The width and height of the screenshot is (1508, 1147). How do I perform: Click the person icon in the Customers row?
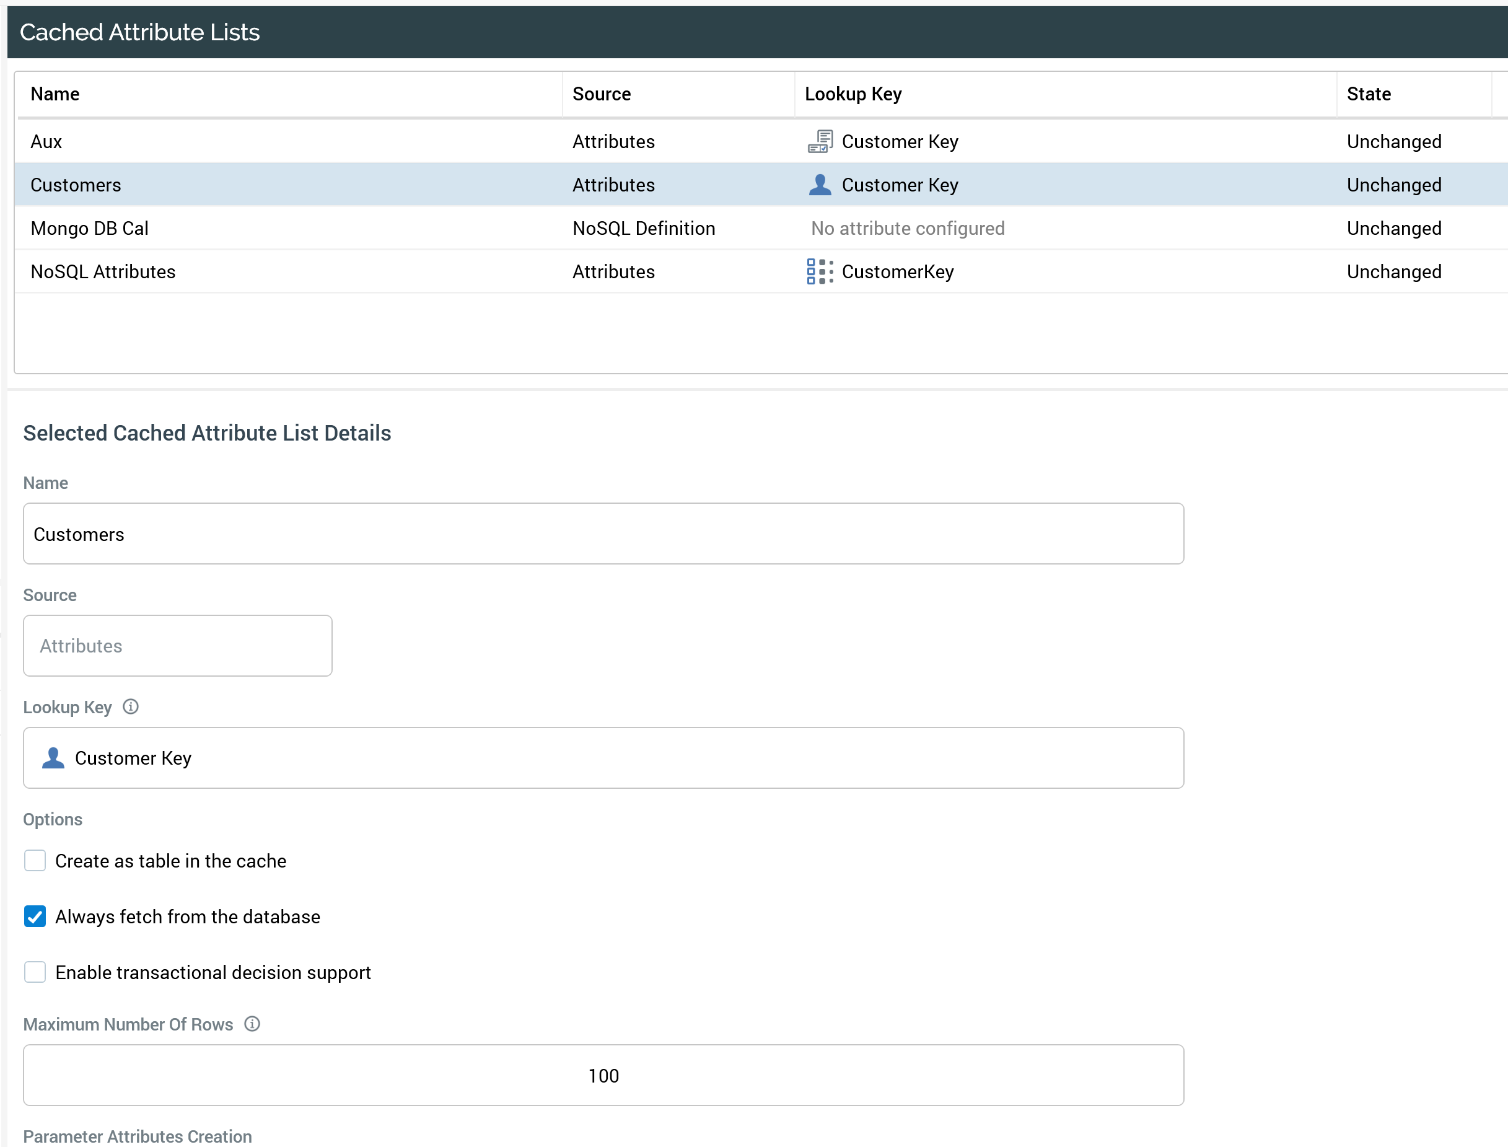point(820,185)
